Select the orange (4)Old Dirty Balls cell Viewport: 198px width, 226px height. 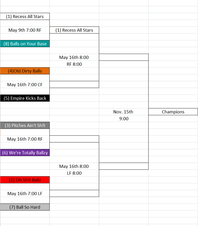point(25,71)
